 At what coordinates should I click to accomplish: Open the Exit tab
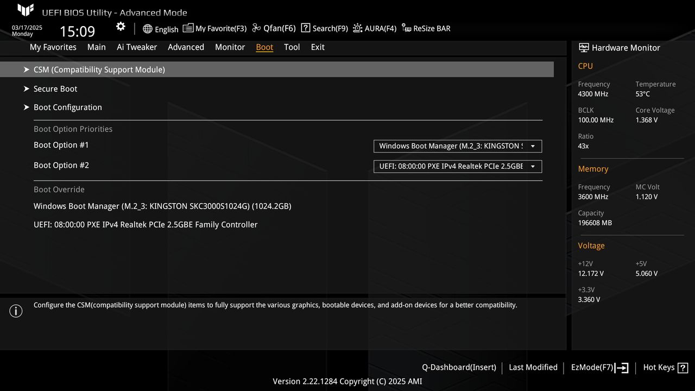(318, 47)
